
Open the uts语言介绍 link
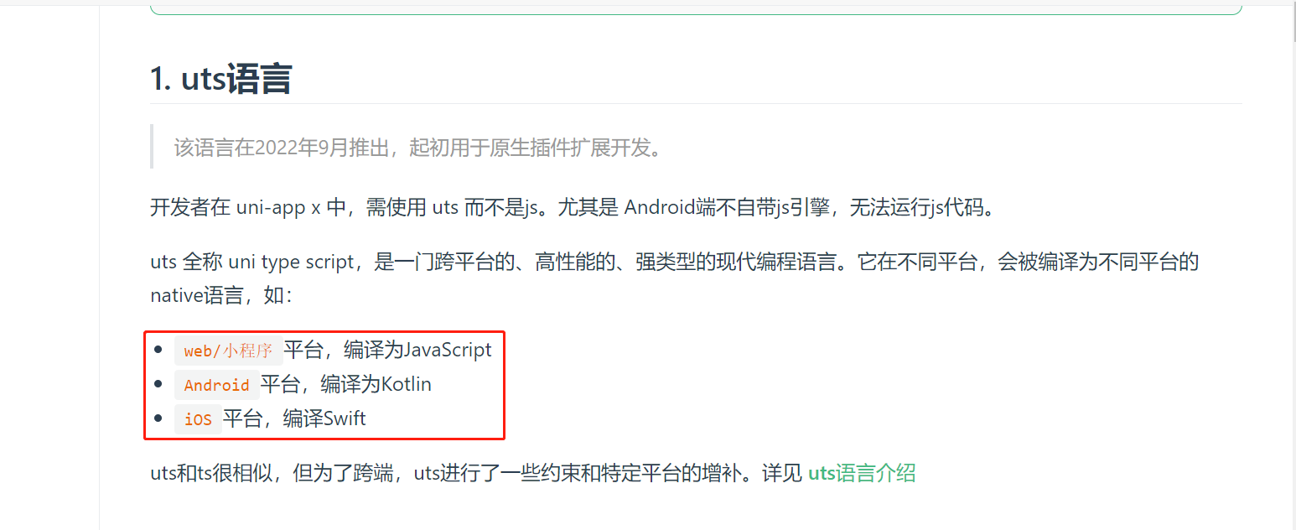click(x=862, y=473)
